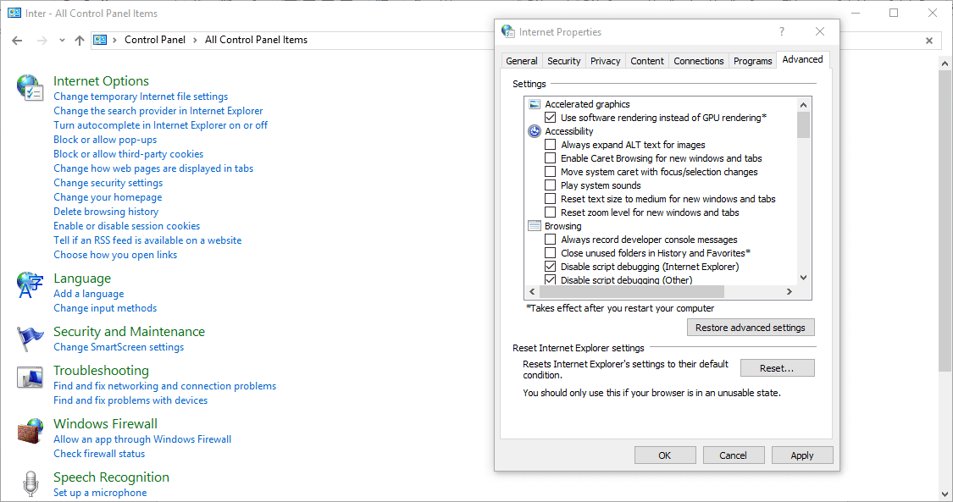Click the settings list horizontal scrollbar thumb

pyautogui.click(x=631, y=292)
